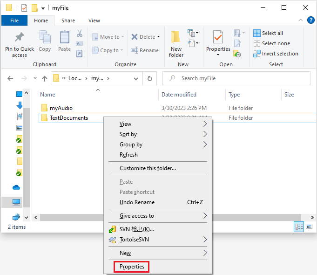Screen dimensions: 317x275
Task: Expand the Open dropdown in ribbon
Action: 239,33
